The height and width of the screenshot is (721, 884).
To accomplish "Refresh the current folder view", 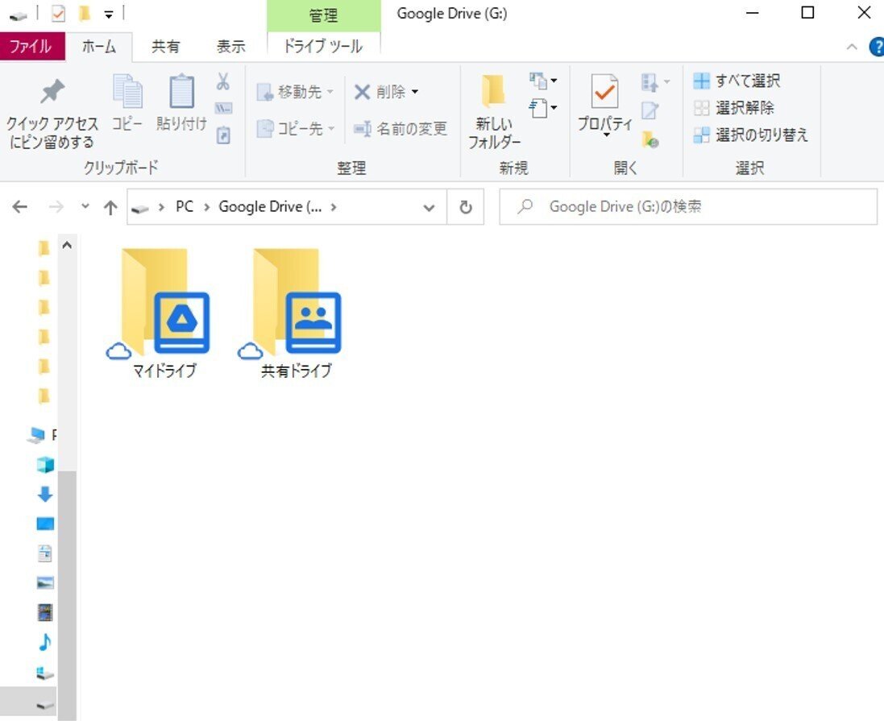I will pos(466,207).
